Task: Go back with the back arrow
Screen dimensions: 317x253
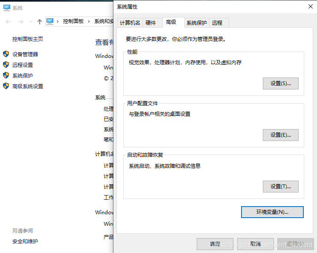Action: point(8,22)
